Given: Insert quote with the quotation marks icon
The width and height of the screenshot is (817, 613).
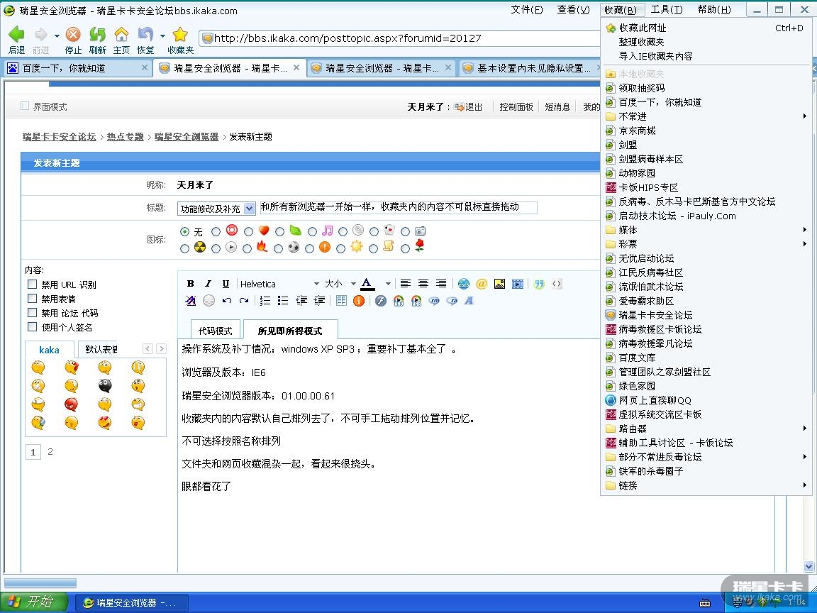Looking at the screenshot, I should (539, 284).
